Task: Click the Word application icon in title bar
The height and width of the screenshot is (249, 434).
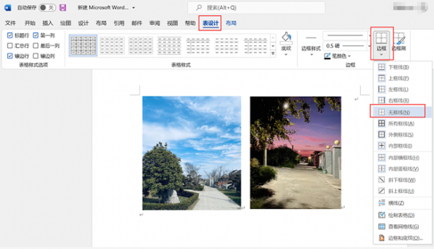Action: point(8,8)
